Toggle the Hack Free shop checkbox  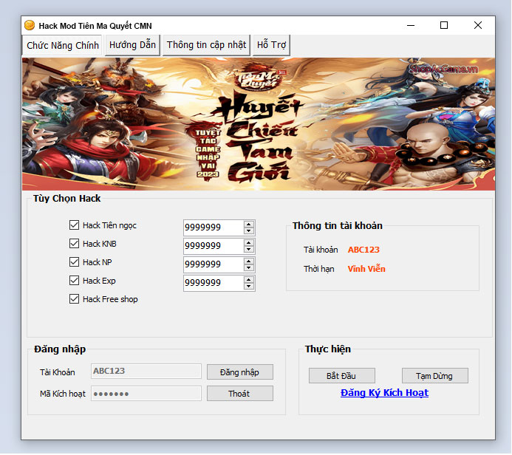(74, 299)
